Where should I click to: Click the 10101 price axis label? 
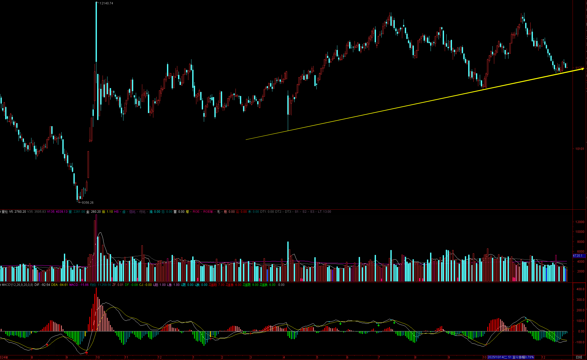tap(580, 149)
